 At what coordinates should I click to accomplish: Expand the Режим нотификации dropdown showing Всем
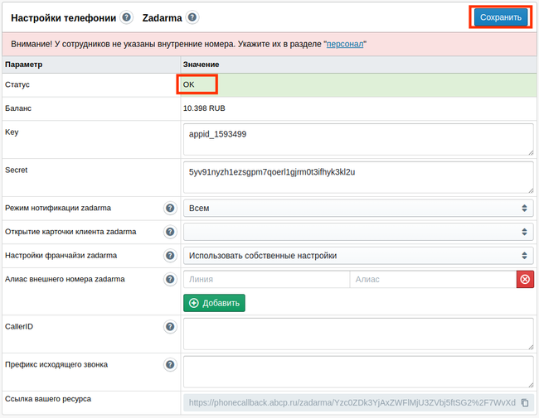click(x=358, y=209)
